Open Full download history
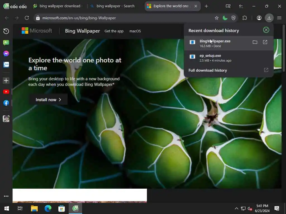 coord(228,70)
